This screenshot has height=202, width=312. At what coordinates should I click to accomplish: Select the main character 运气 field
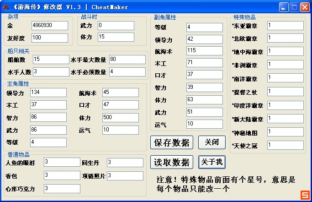(120, 130)
